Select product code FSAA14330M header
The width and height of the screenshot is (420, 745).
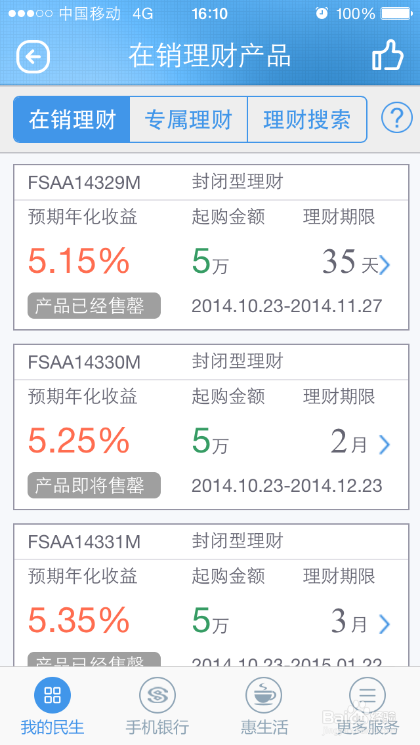[x=84, y=363]
